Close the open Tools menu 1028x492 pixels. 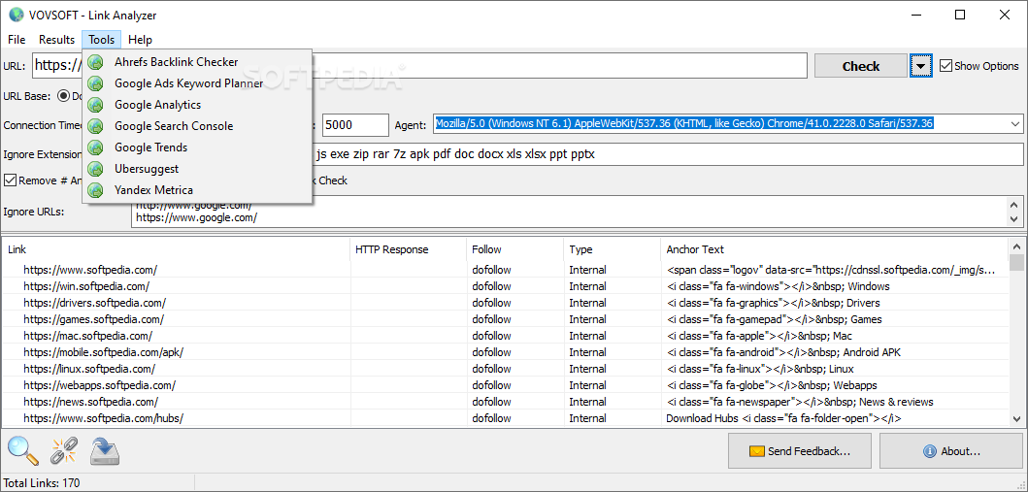(102, 40)
